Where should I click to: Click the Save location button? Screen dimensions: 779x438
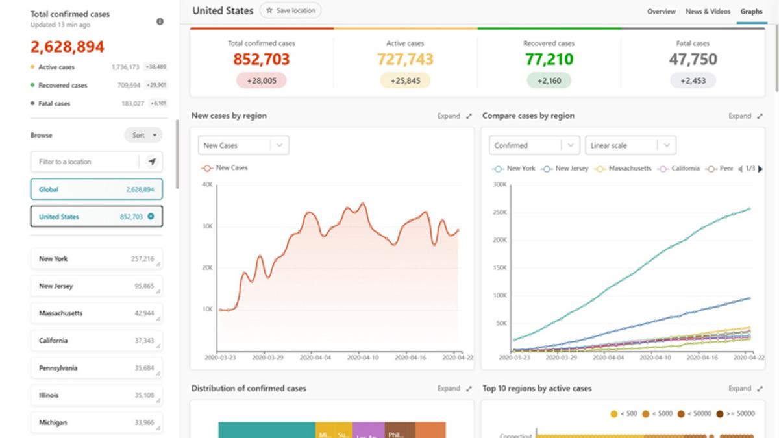(290, 10)
